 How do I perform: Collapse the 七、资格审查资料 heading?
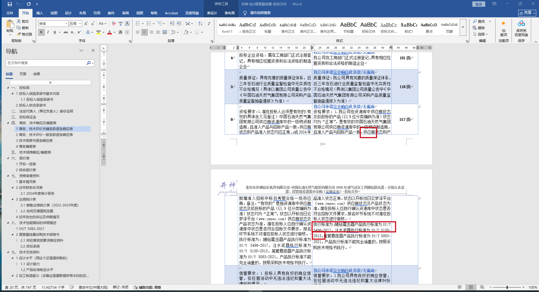[8, 176]
